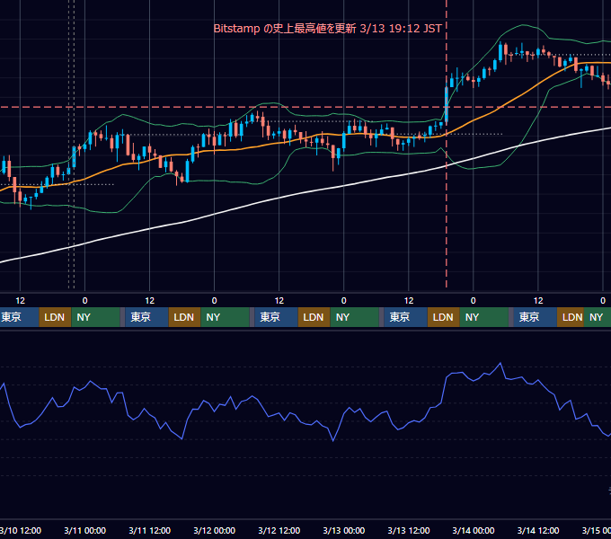Click 東京 session box above 3/14 12:00
611x539 pixels.
535,317
